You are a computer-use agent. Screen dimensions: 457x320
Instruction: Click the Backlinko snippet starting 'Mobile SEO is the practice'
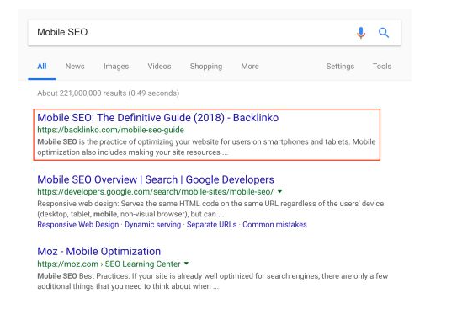click(206, 147)
